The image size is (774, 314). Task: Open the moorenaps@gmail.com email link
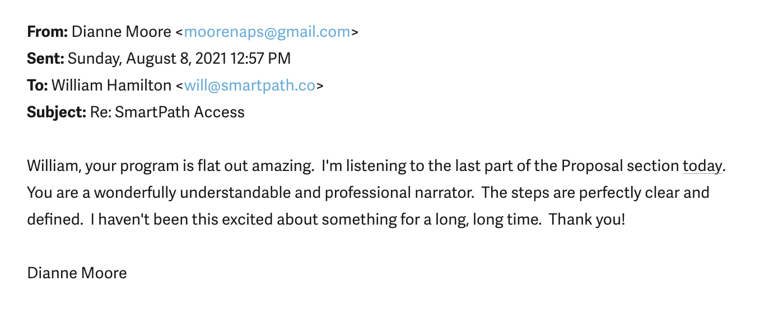[267, 32]
